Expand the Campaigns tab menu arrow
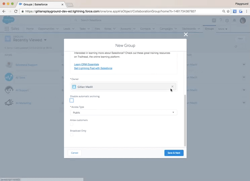 pos(176,29)
